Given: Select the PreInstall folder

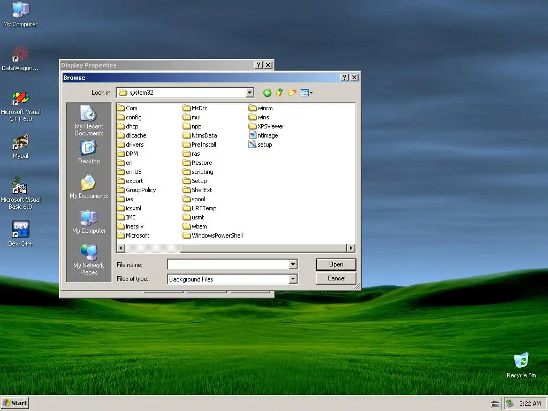Looking at the screenshot, I should 200,144.
